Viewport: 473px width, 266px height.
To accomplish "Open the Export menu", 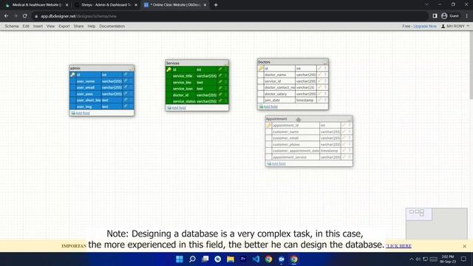I will pos(64,27).
